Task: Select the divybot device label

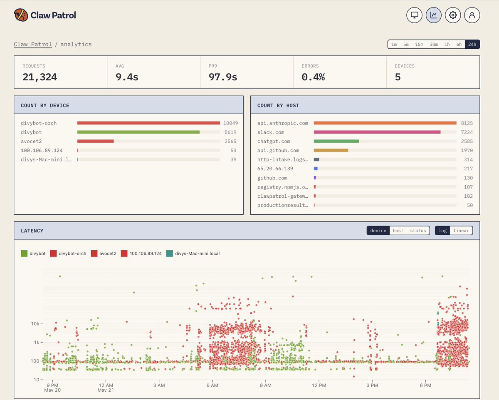Action: tap(31, 132)
